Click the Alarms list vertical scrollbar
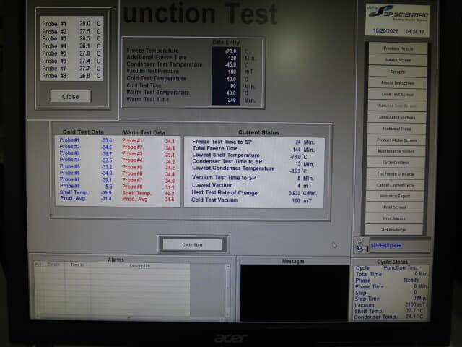The width and height of the screenshot is (462, 347). click(x=227, y=292)
